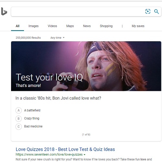Open the Maps tab

coord(70,26)
